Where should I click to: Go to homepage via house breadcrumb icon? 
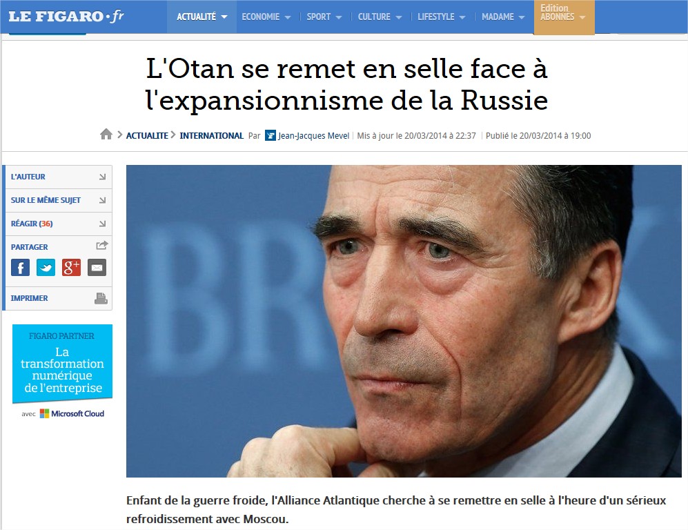(106, 135)
